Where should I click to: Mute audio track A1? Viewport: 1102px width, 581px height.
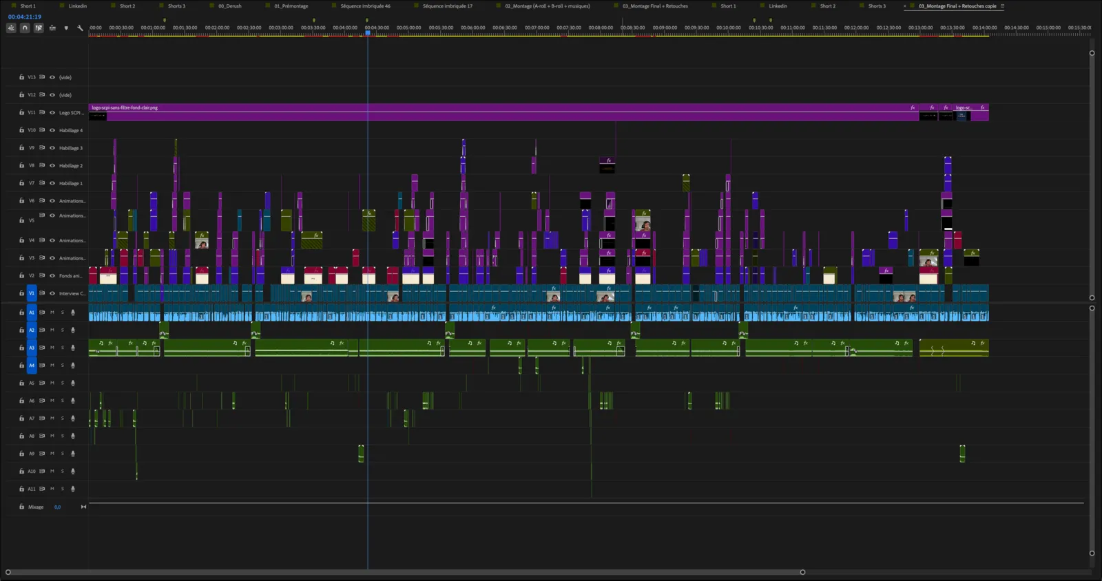coord(52,313)
